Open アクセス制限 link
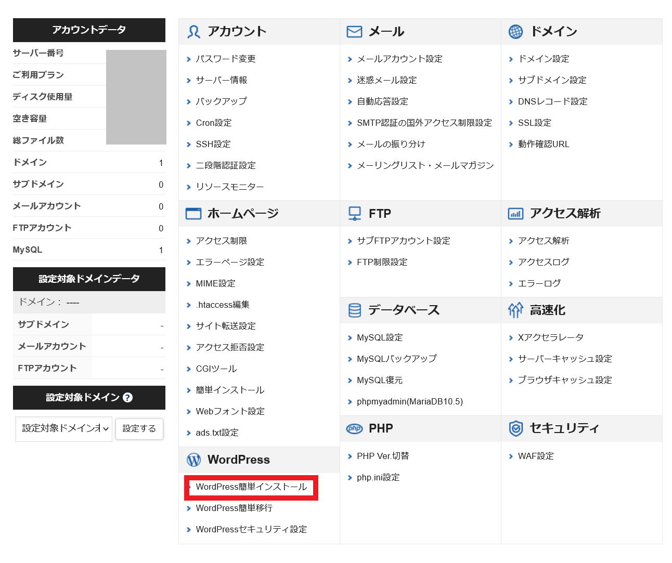This screenshot has width=672, height=563. [x=222, y=241]
